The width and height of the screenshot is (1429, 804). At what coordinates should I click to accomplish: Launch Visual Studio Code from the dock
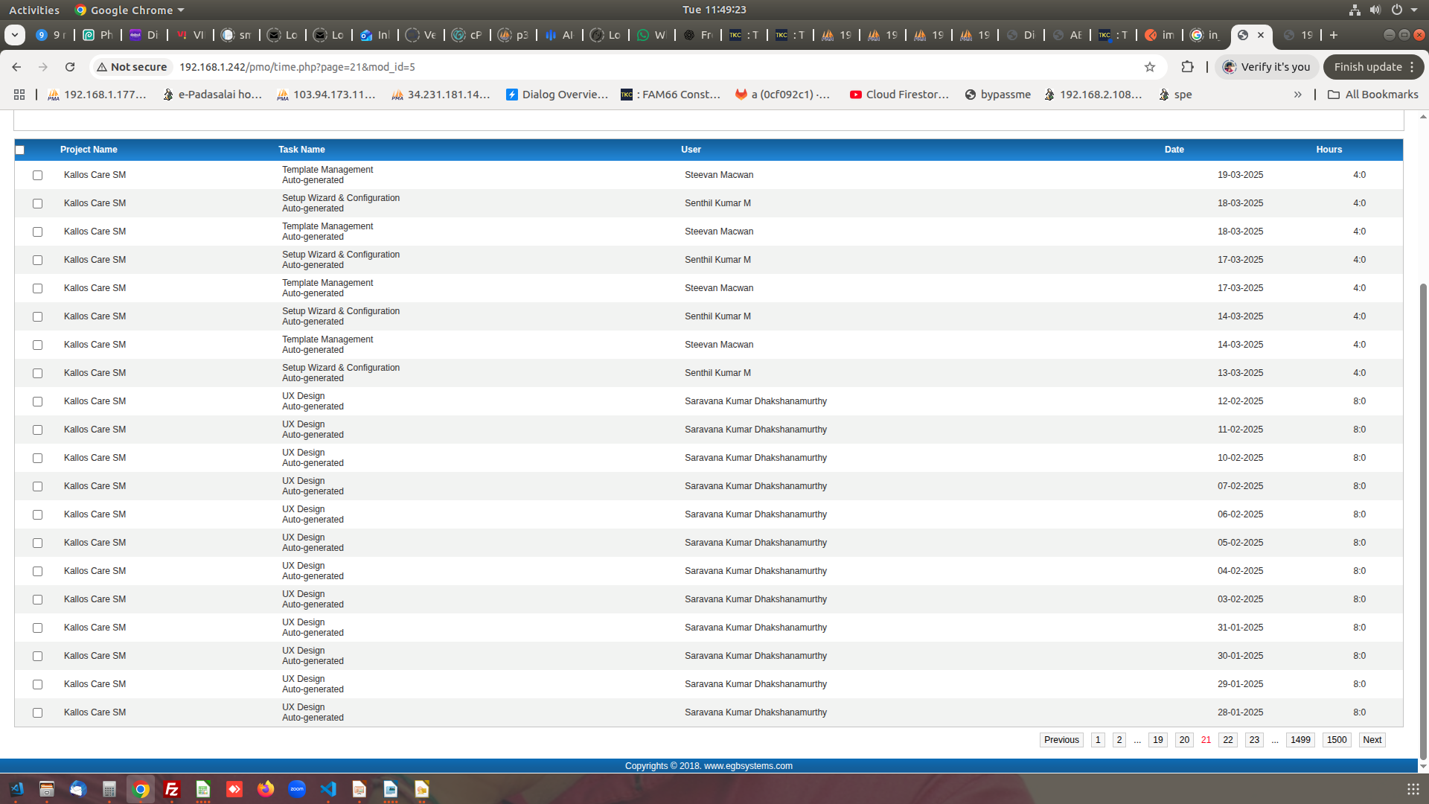pos(328,789)
